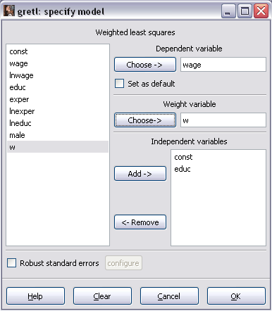The width and height of the screenshot is (272, 311).
Task: Toggle Robust standard errors checkbox
Action: 12,263
